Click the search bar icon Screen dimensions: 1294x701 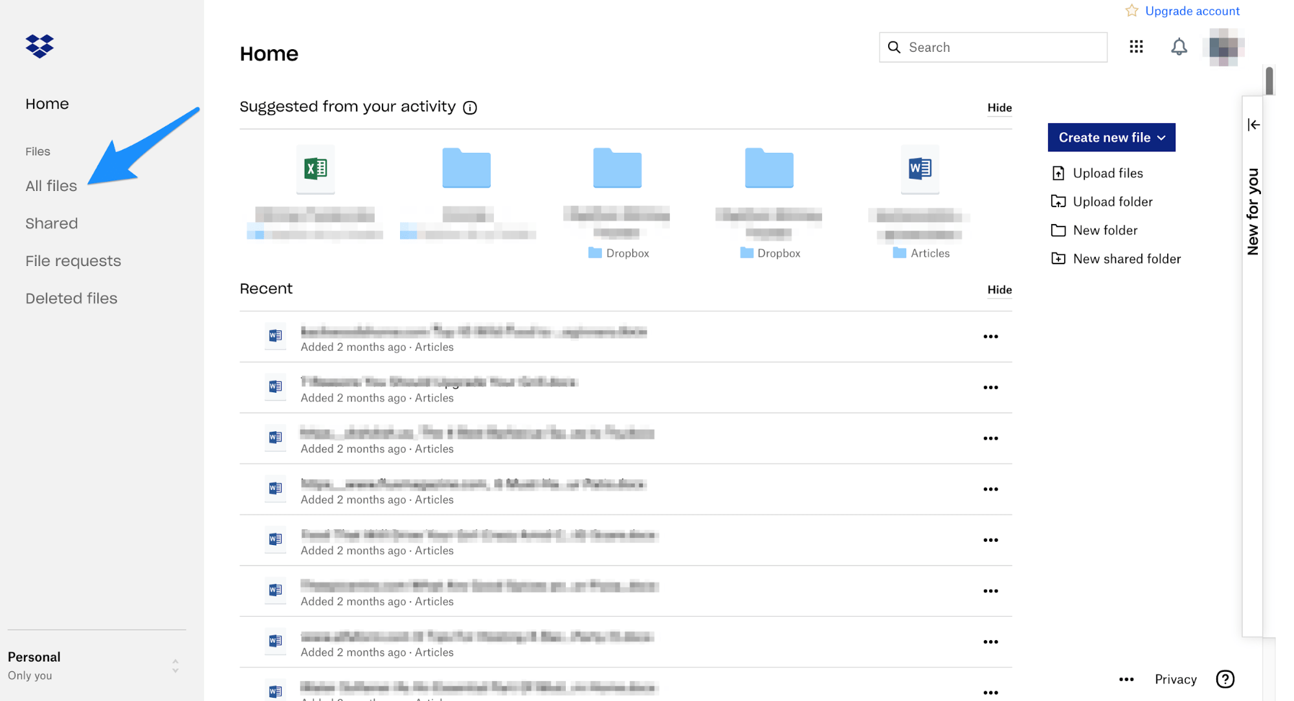895,47
